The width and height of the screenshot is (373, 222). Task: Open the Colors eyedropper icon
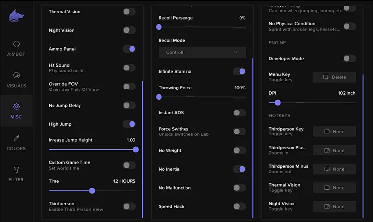tap(16, 138)
